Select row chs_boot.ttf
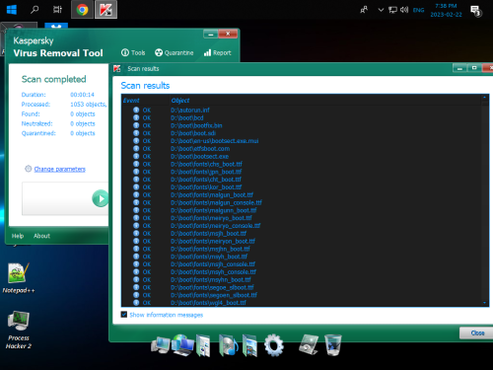Image resolution: width=493 pixels, height=370 pixels. (x=302, y=164)
